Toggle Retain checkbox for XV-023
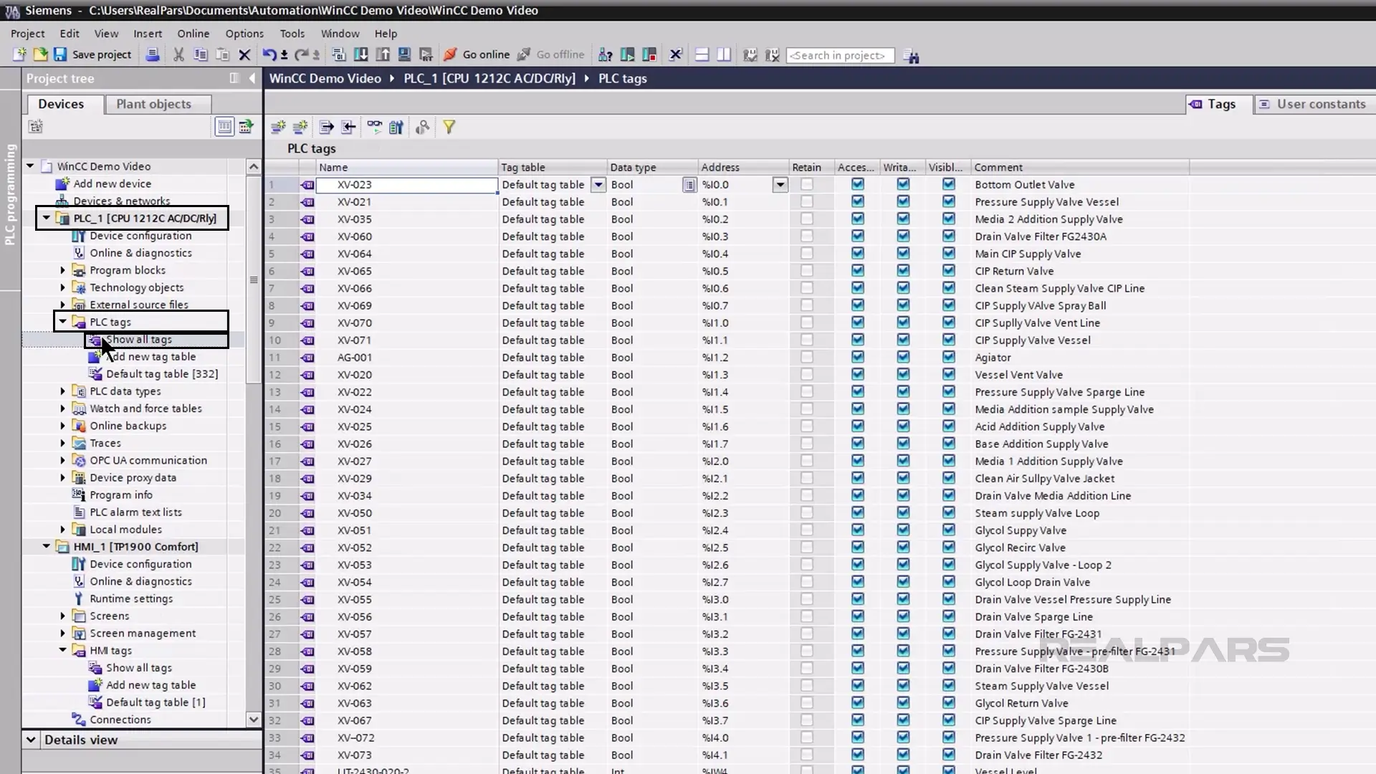 pyautogui.click(x=807, y=184)
